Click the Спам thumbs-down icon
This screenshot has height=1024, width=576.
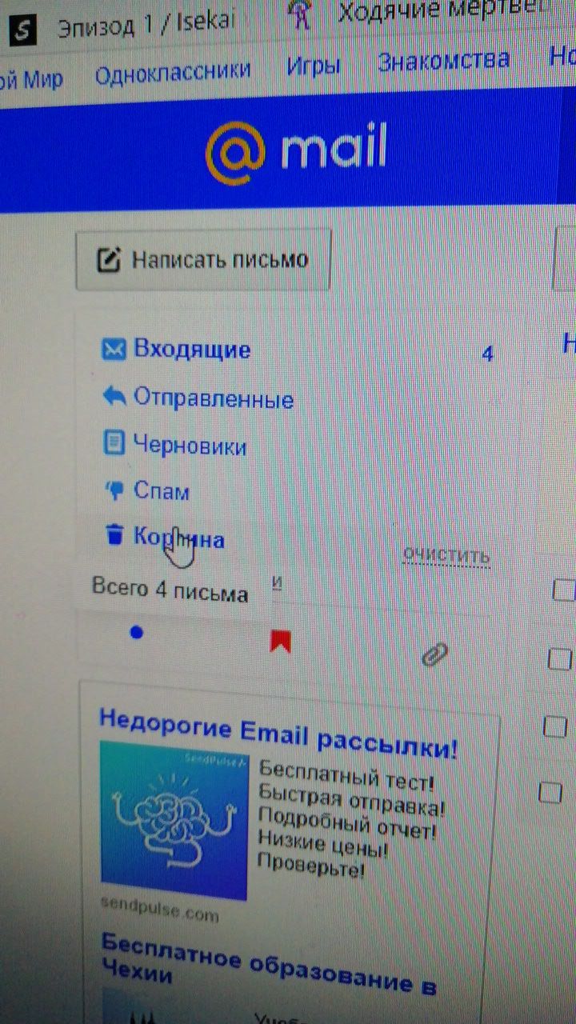115,490
